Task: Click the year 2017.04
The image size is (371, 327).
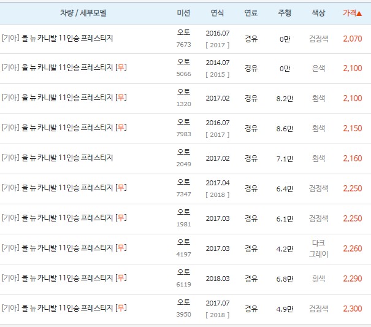Action: (x=218, y=183)
